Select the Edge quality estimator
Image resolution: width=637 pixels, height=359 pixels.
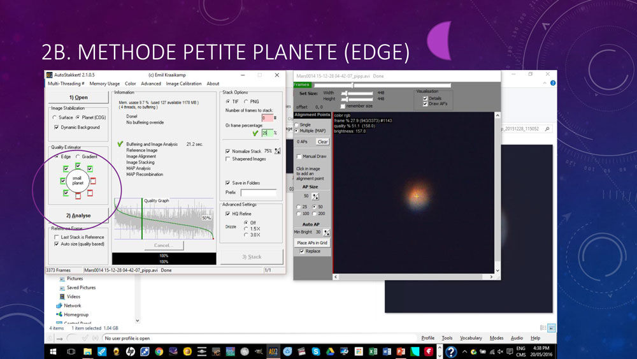(57, 156)
